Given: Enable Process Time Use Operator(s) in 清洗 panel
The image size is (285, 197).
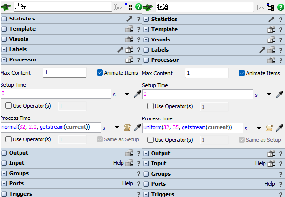Looking at the screenshot, I should click(x=8, y=139).
